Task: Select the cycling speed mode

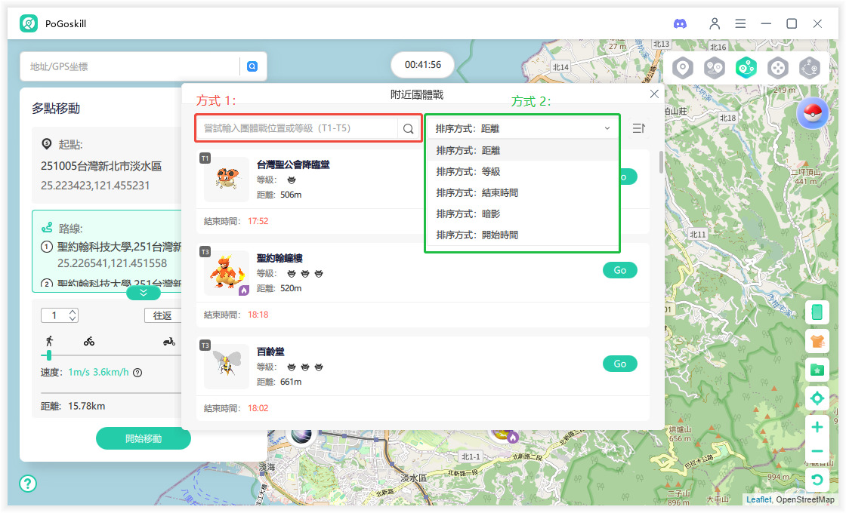Action: click(x=91, y=341)
